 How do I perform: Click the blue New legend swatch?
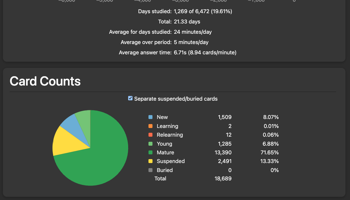(150, 117)
